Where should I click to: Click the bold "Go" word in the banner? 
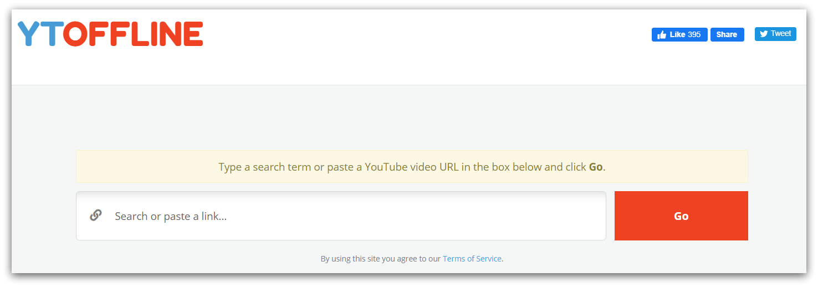(x=596, y=167)
